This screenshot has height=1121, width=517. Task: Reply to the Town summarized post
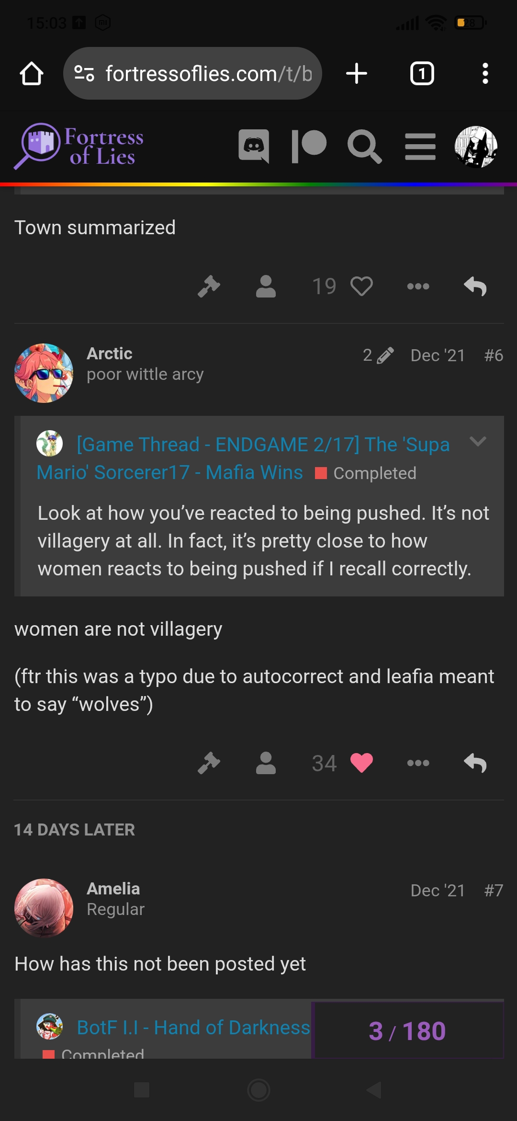click(475, 286)
